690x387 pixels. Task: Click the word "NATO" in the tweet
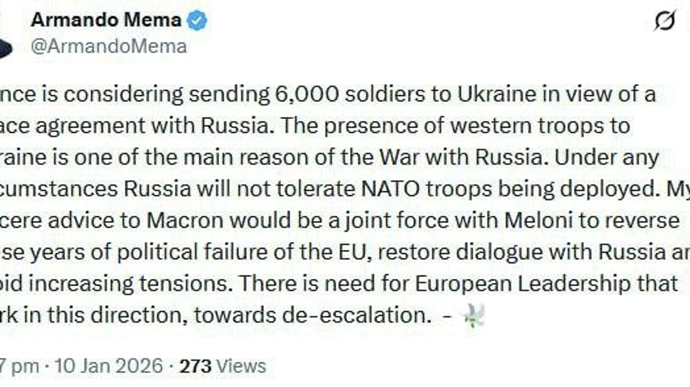[390, 189]
